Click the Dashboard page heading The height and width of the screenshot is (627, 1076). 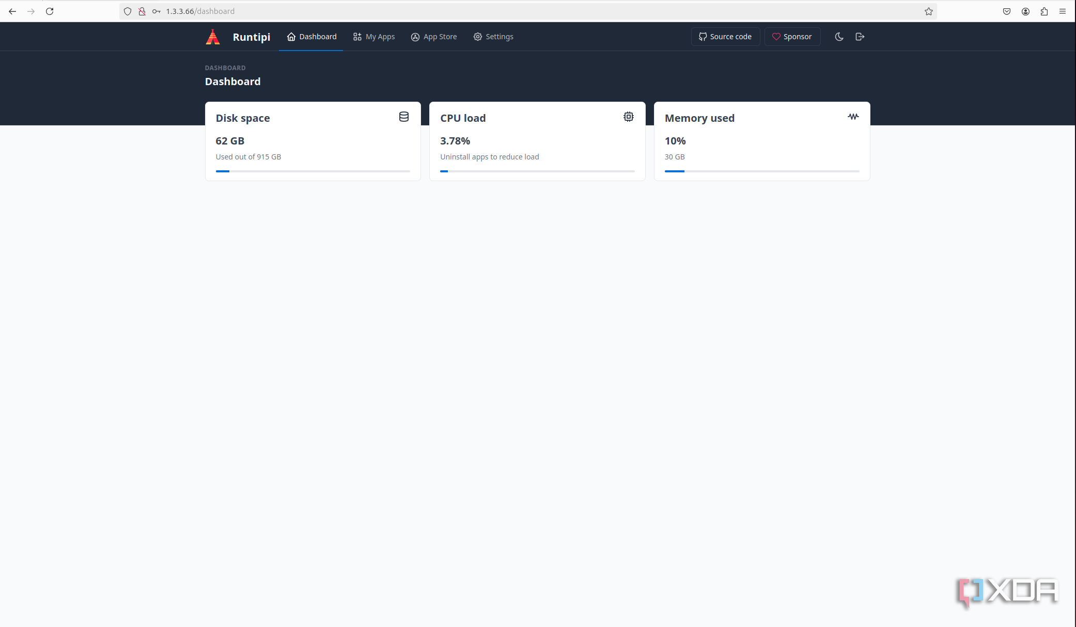[232, 82]
